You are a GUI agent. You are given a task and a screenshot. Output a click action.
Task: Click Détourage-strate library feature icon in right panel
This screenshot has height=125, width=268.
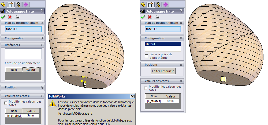(143, 11)
